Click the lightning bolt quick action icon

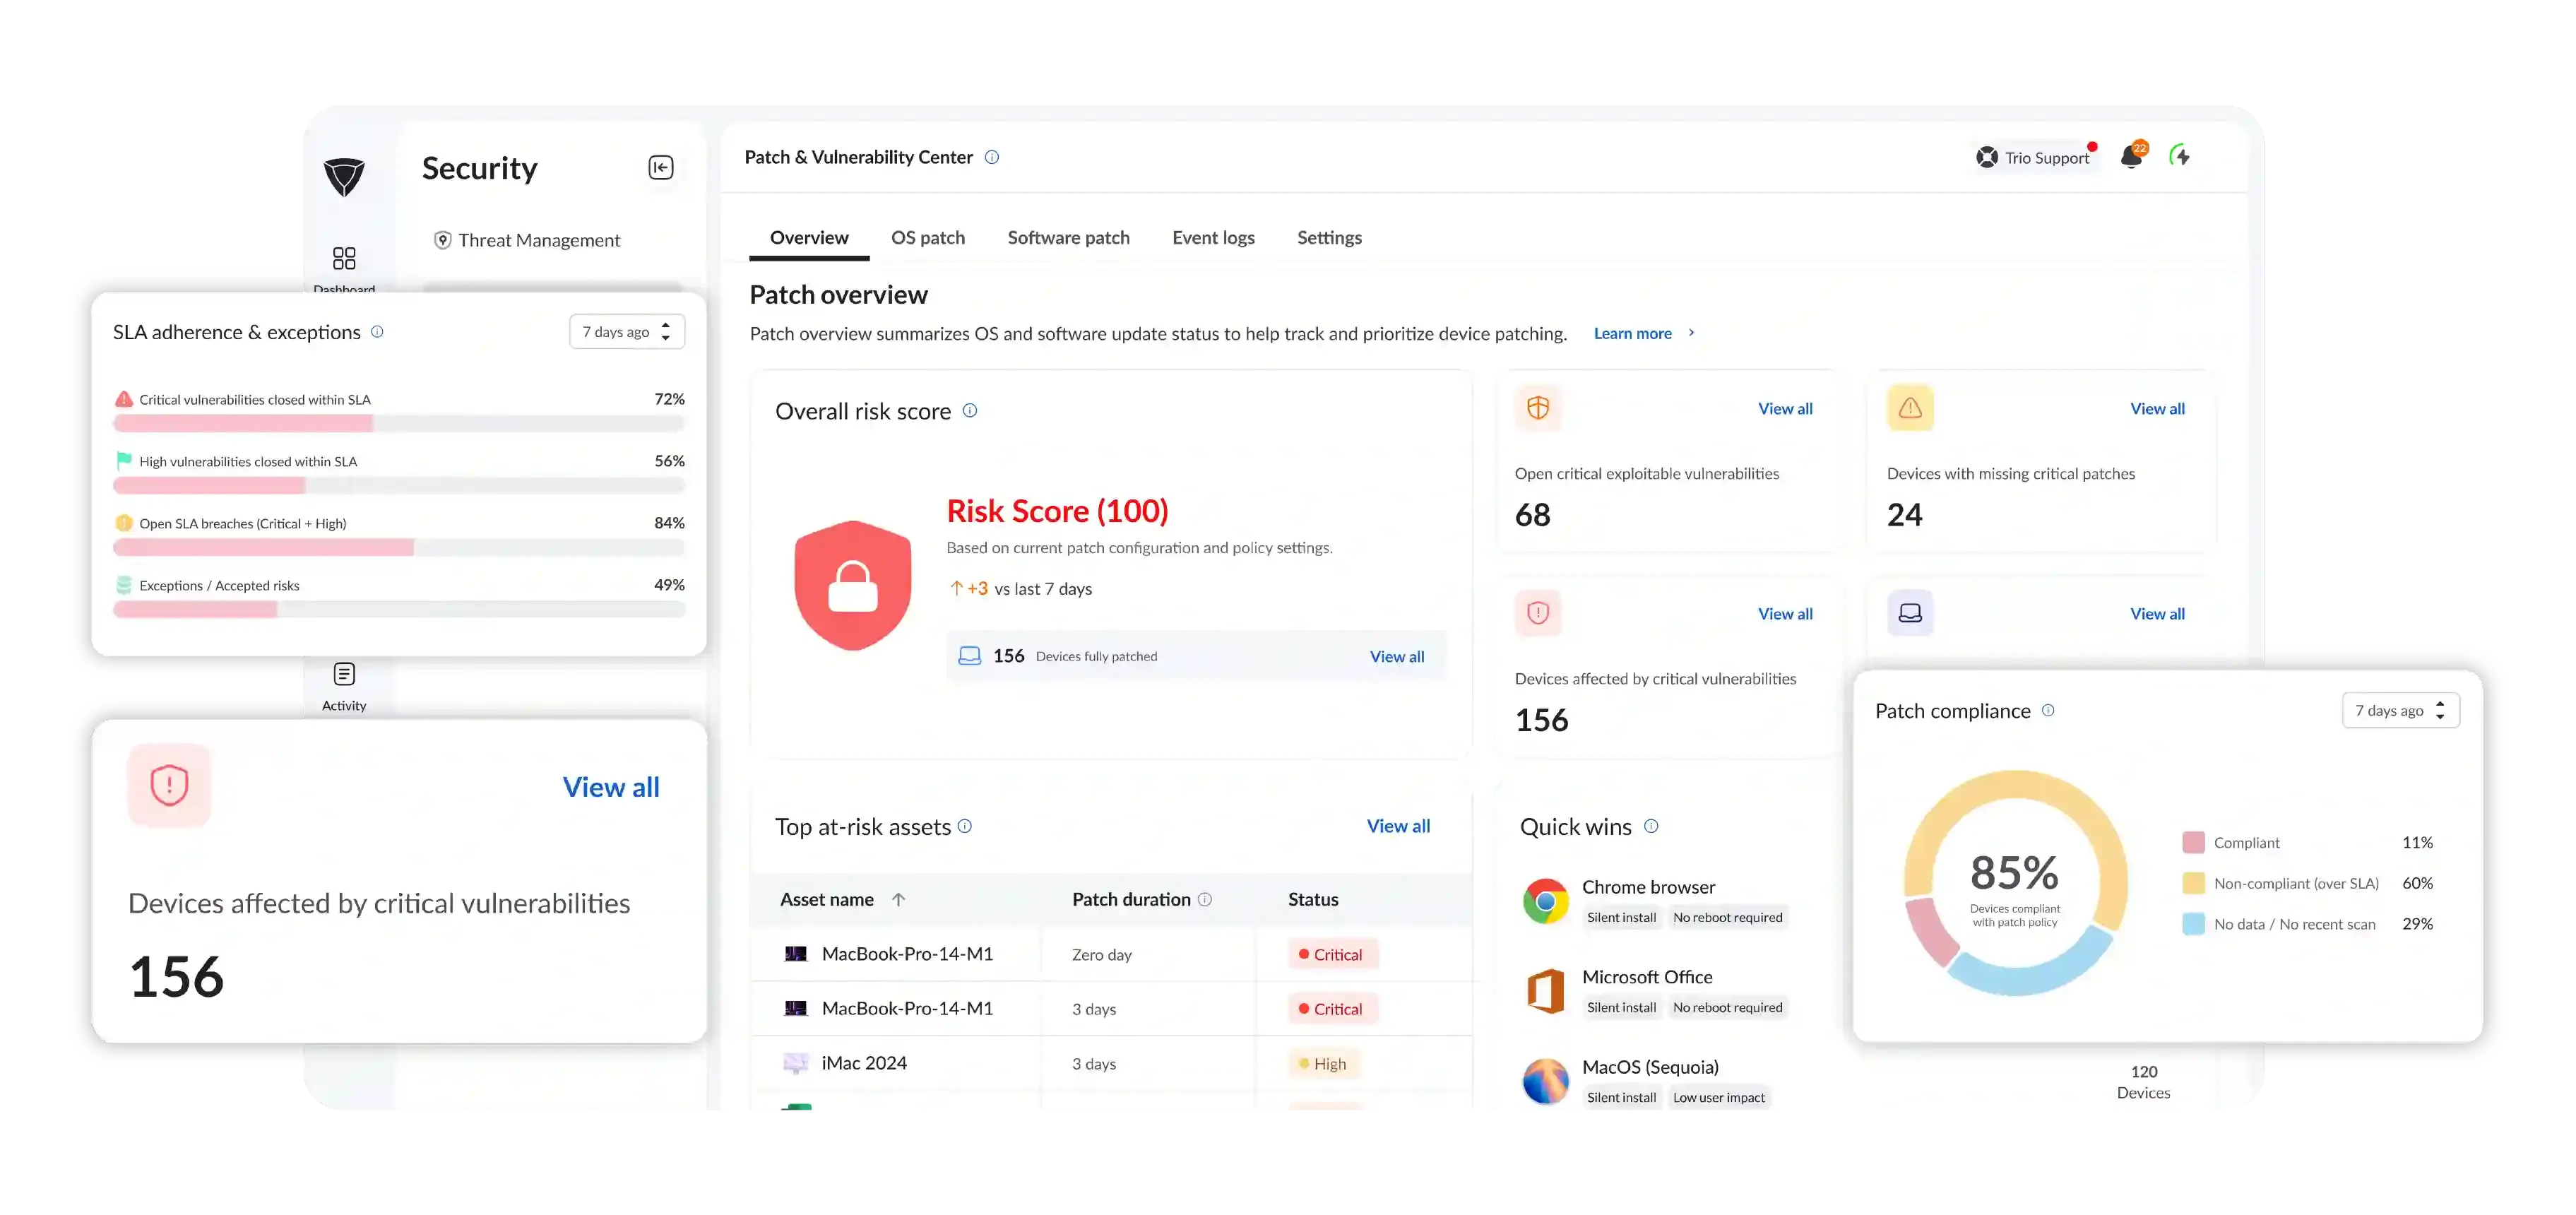2180,156
